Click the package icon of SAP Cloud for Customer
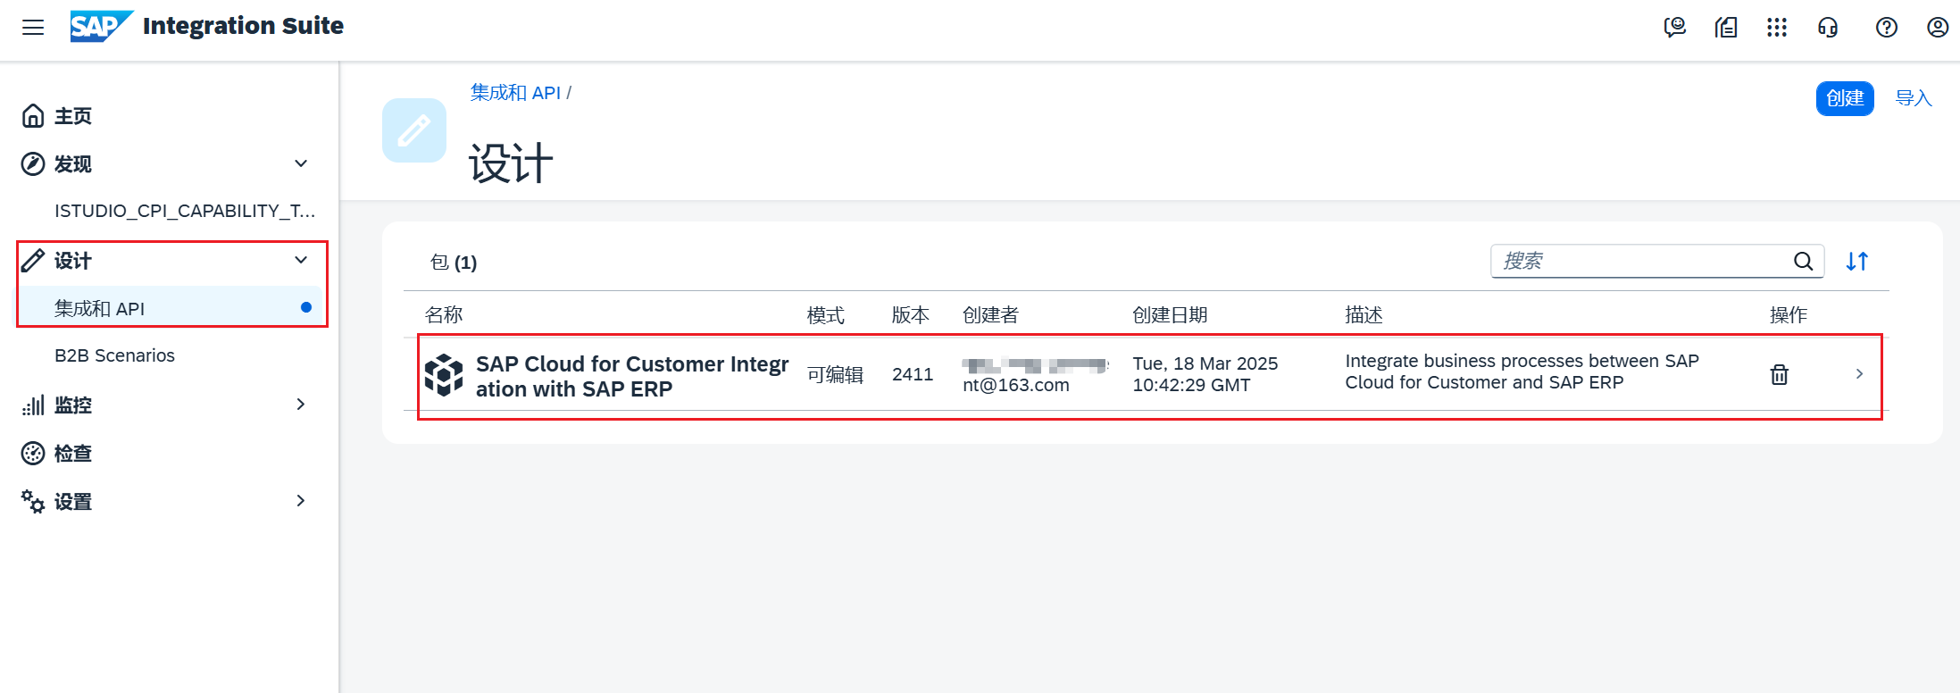Image resolution: width=1960 pixels, height=693 pixels. [444, 375]
